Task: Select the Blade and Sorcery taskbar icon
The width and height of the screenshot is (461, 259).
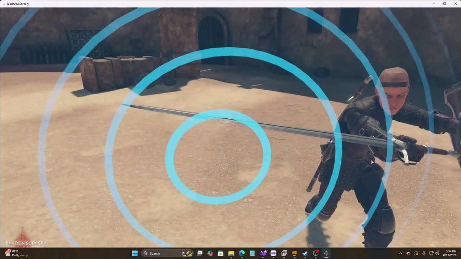Action: [326, 253]
